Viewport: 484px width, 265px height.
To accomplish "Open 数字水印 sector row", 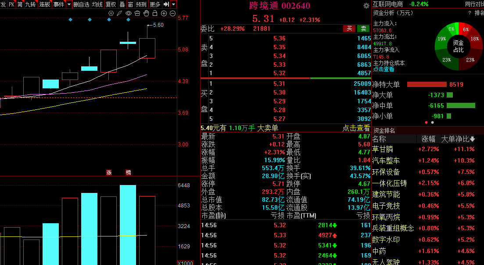I will [x=428, y=240].
